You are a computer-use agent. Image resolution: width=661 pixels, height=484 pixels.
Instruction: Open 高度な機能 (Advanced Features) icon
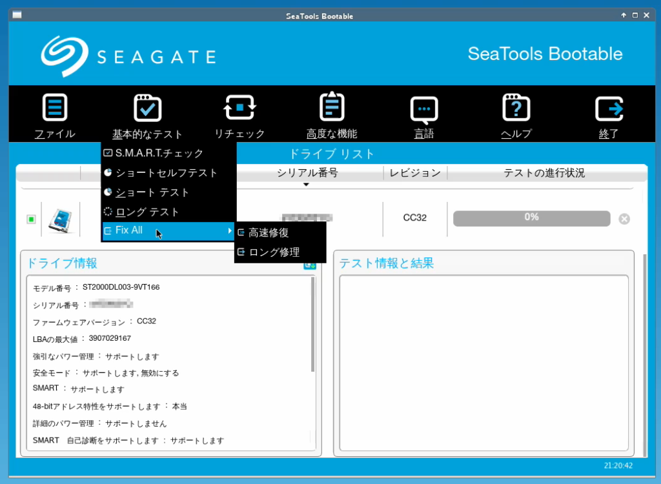[x=331, y=106]
